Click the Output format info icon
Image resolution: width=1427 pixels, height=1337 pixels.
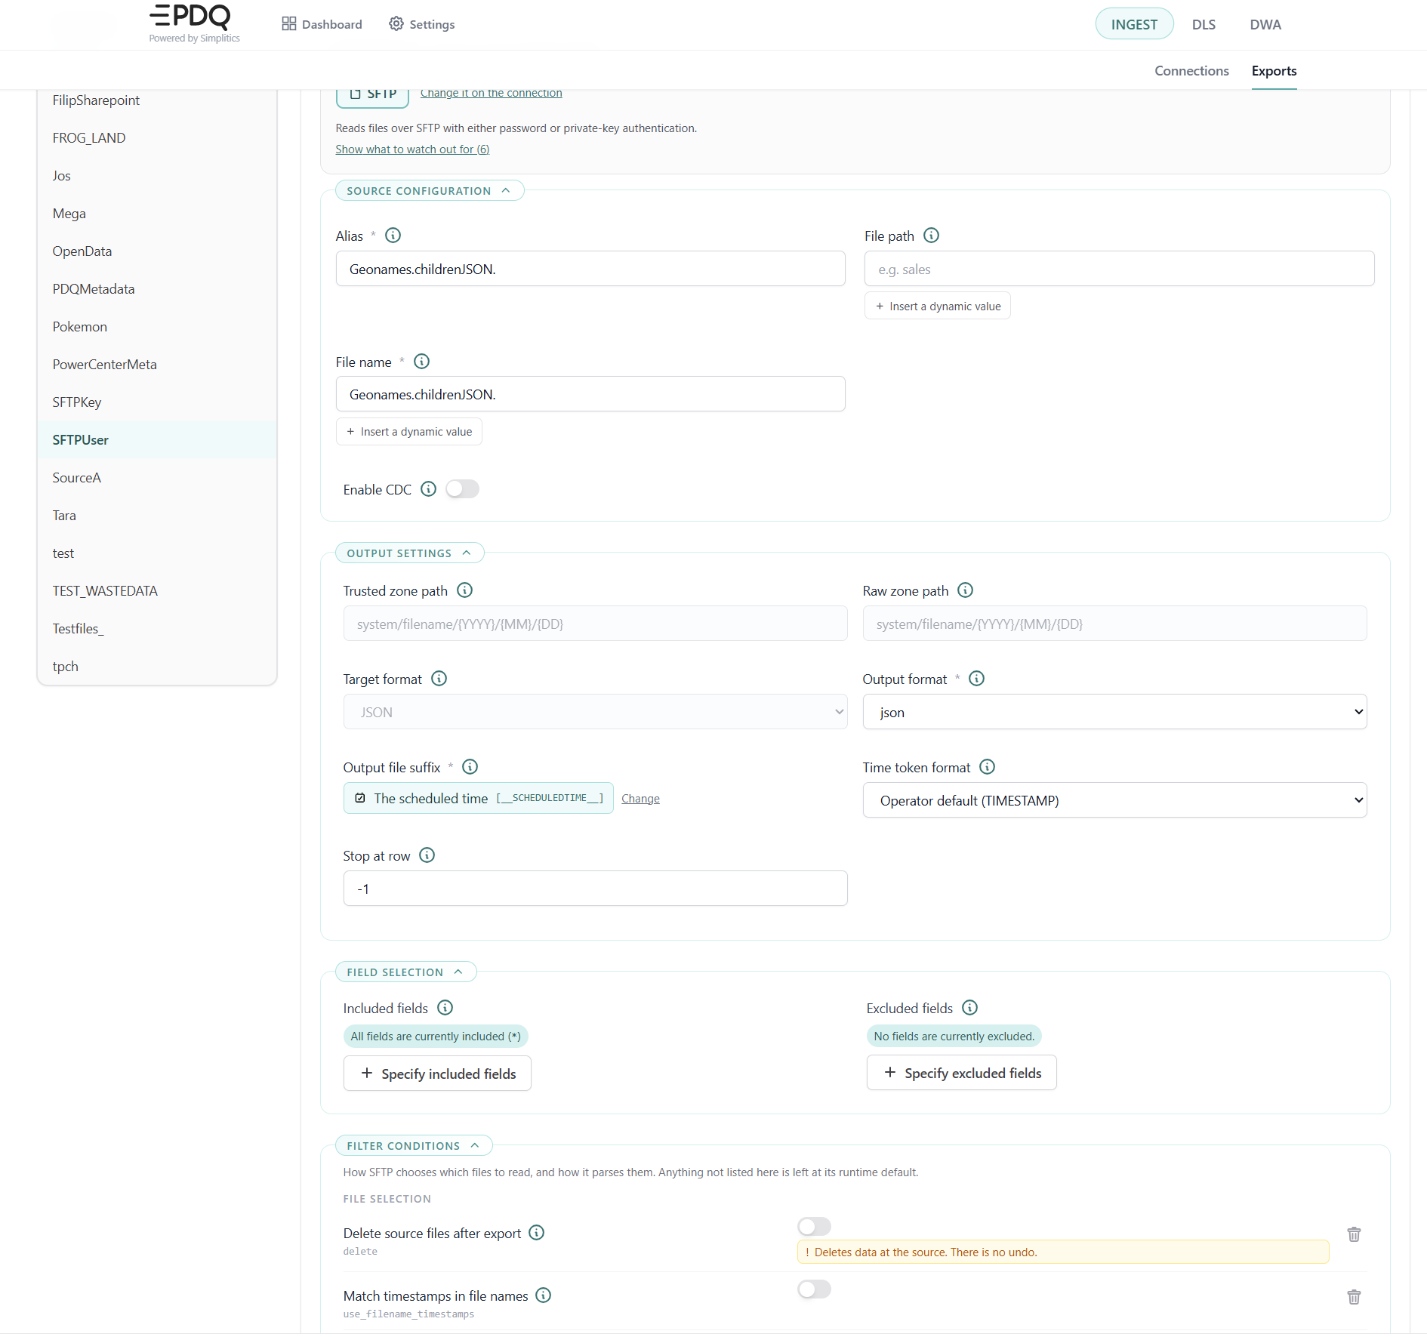click(977, 679)
